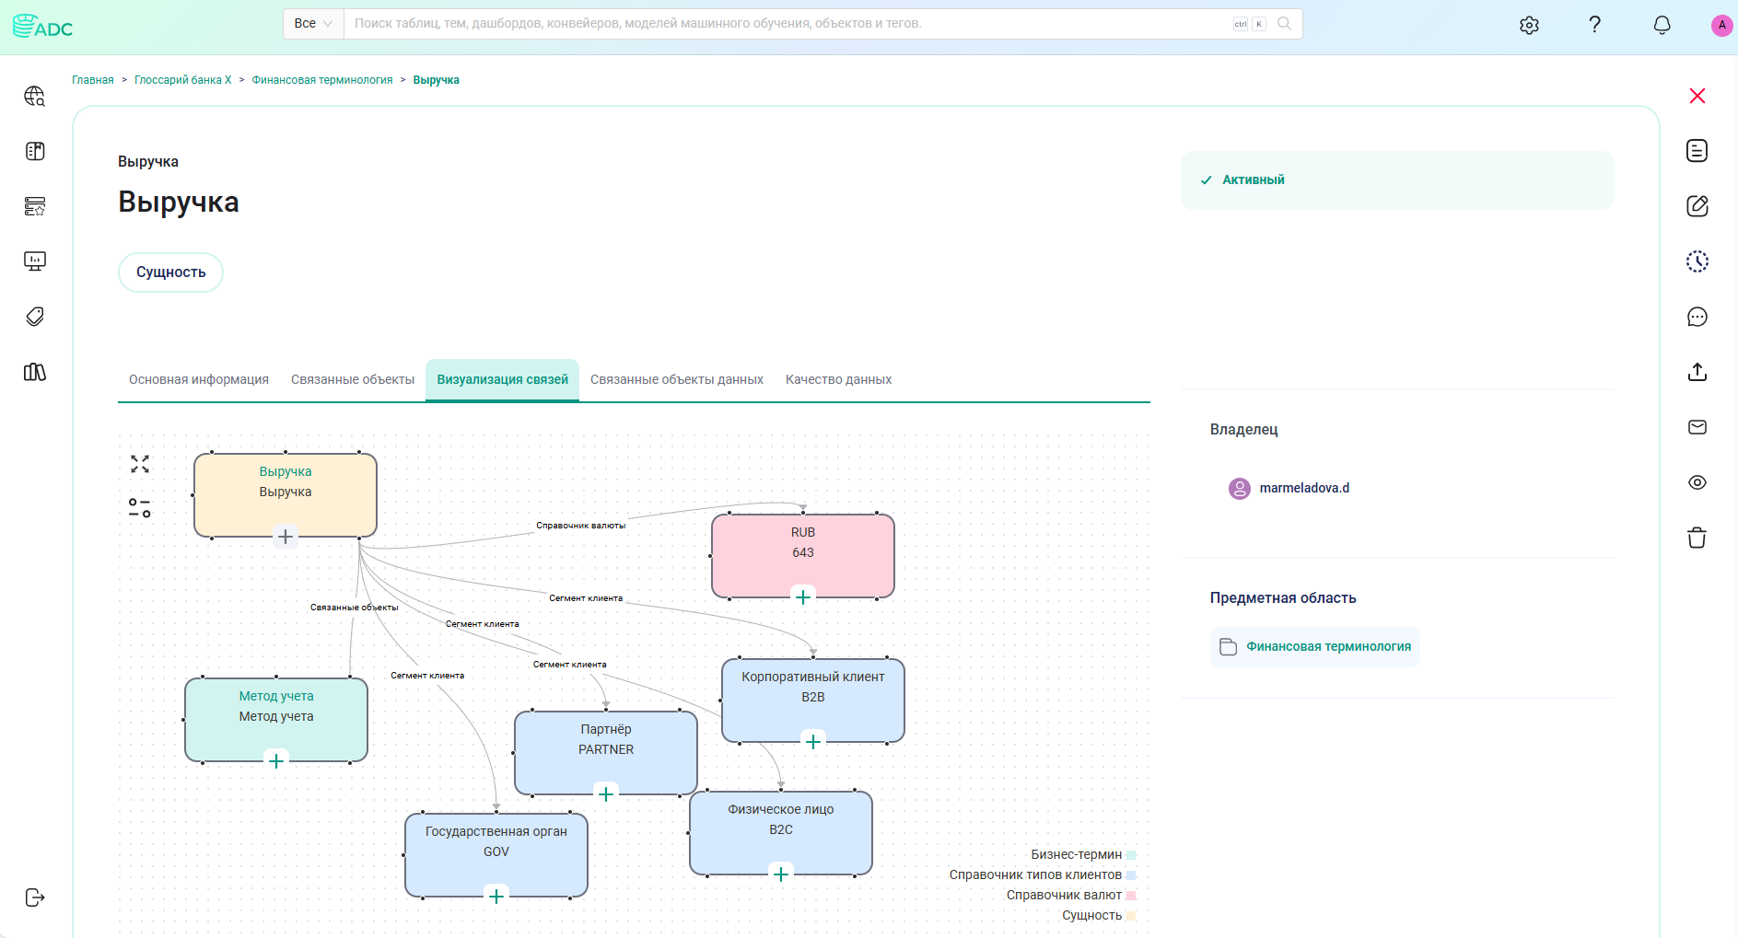Open the glossary book icon in sidebar
The image size is (1738, 938).
point(35,151)
